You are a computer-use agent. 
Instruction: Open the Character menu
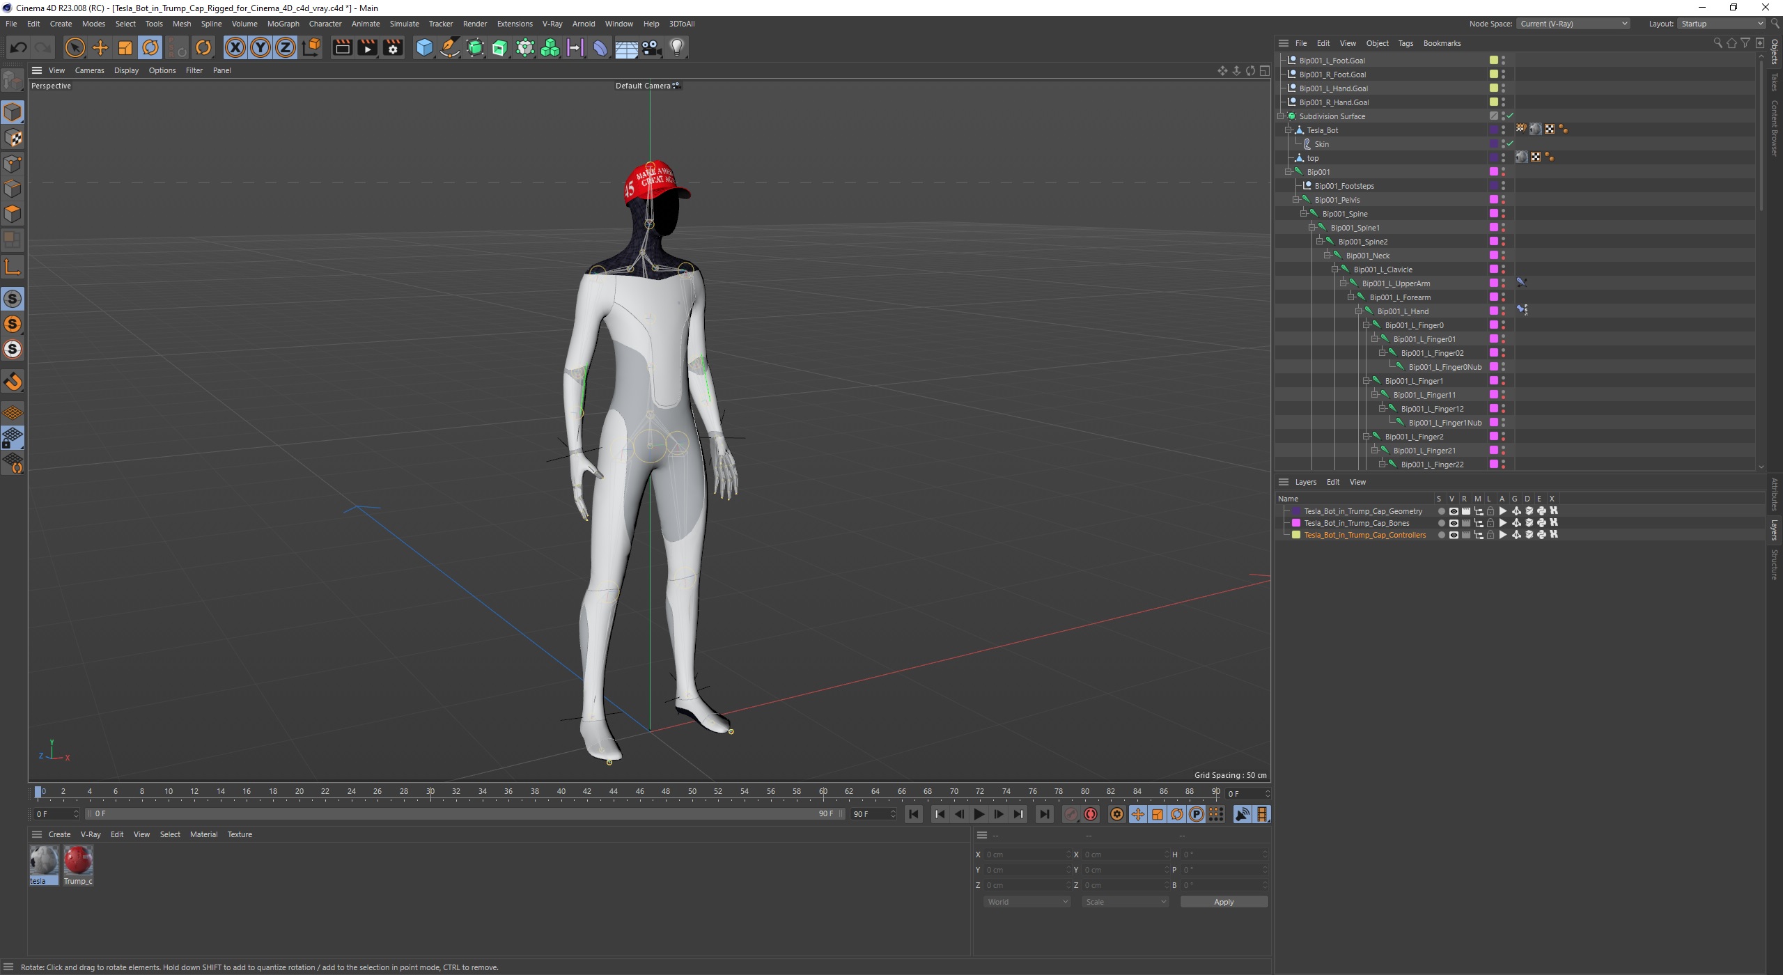tap(325, 24)
